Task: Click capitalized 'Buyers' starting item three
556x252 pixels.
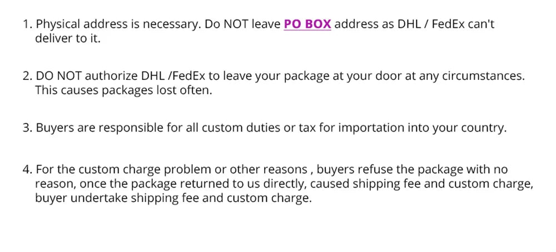Action: coord(54,128)
